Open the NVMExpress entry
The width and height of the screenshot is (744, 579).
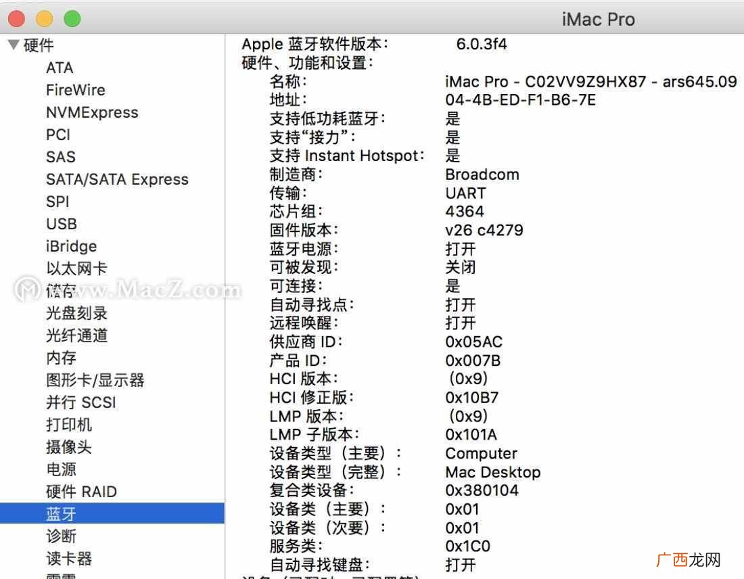click(x=92, y=112)
